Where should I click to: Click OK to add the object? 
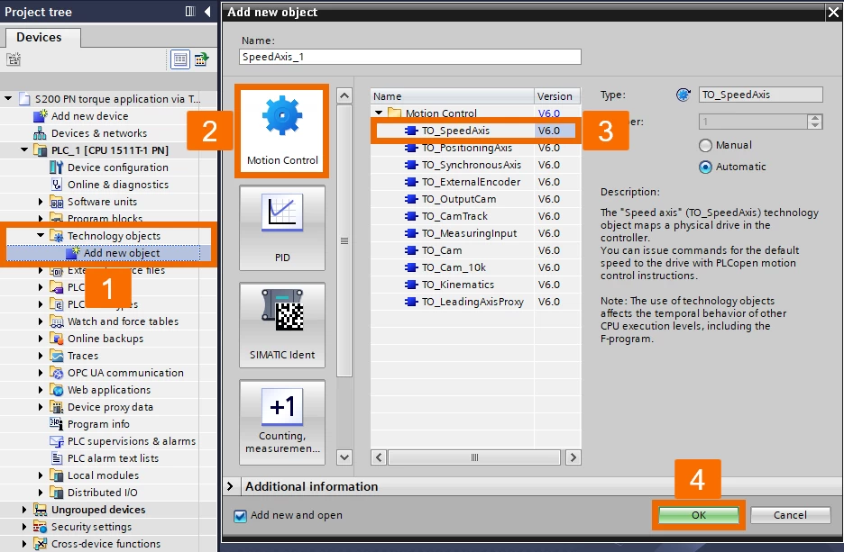[x=699, y=515]
